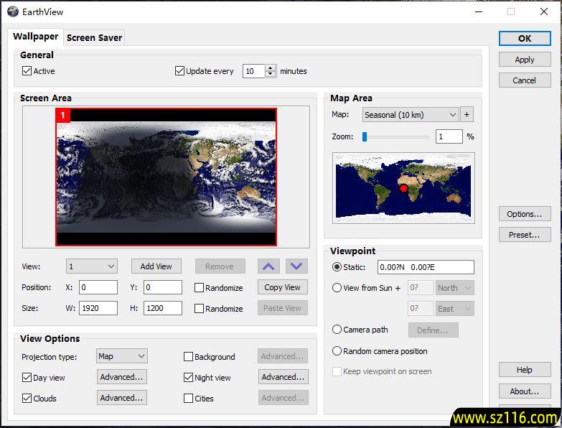Enable the Background checkbox
Screen dimensions: 562x428
click(188, 356)
